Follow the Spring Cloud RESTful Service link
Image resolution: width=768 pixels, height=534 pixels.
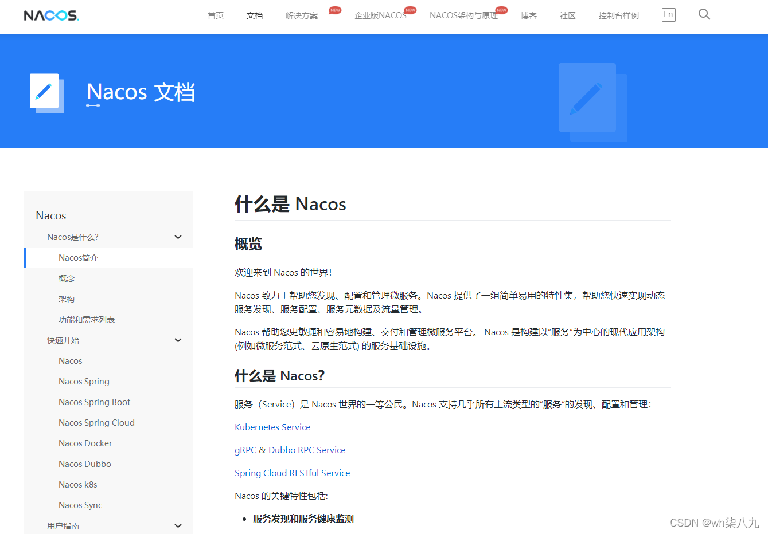292,473
